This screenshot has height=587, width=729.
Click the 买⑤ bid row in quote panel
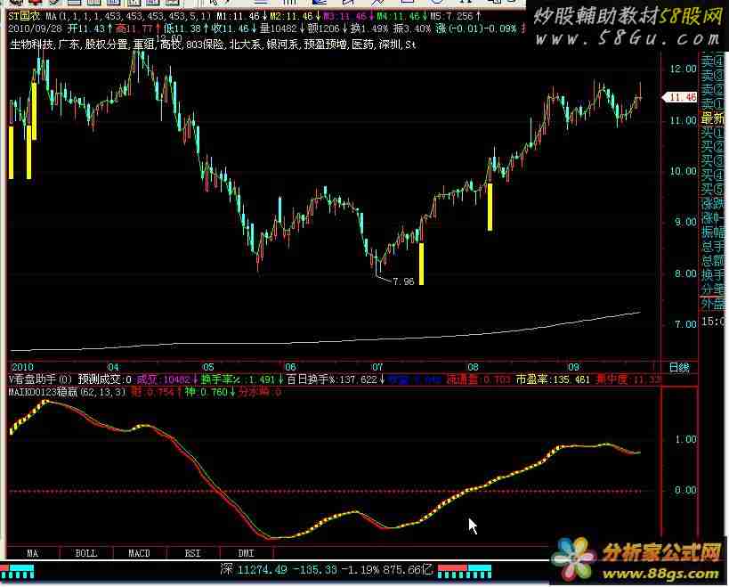click(x=713, y=189)
